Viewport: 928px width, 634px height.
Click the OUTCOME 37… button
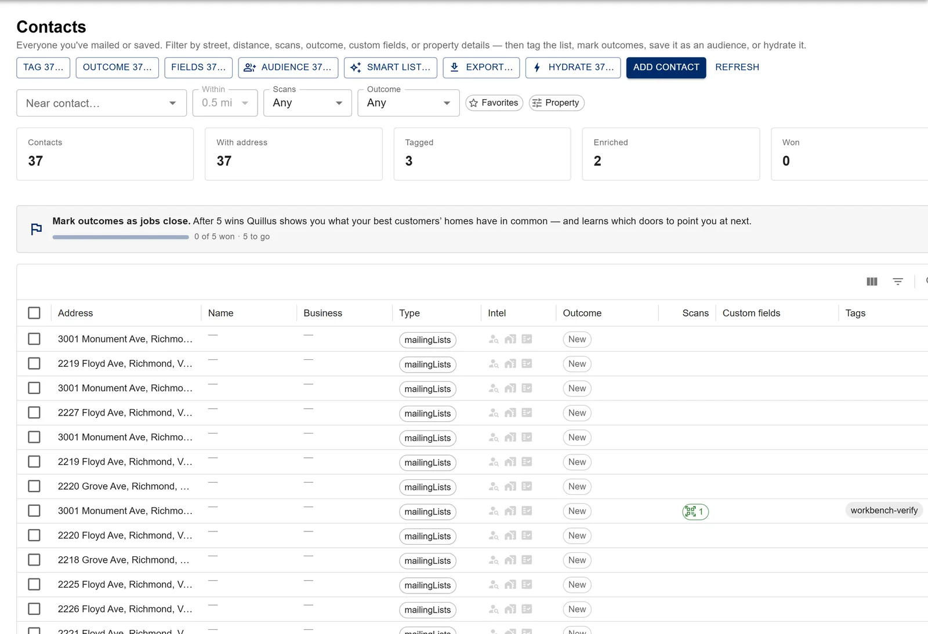click(x=117, y=67)
